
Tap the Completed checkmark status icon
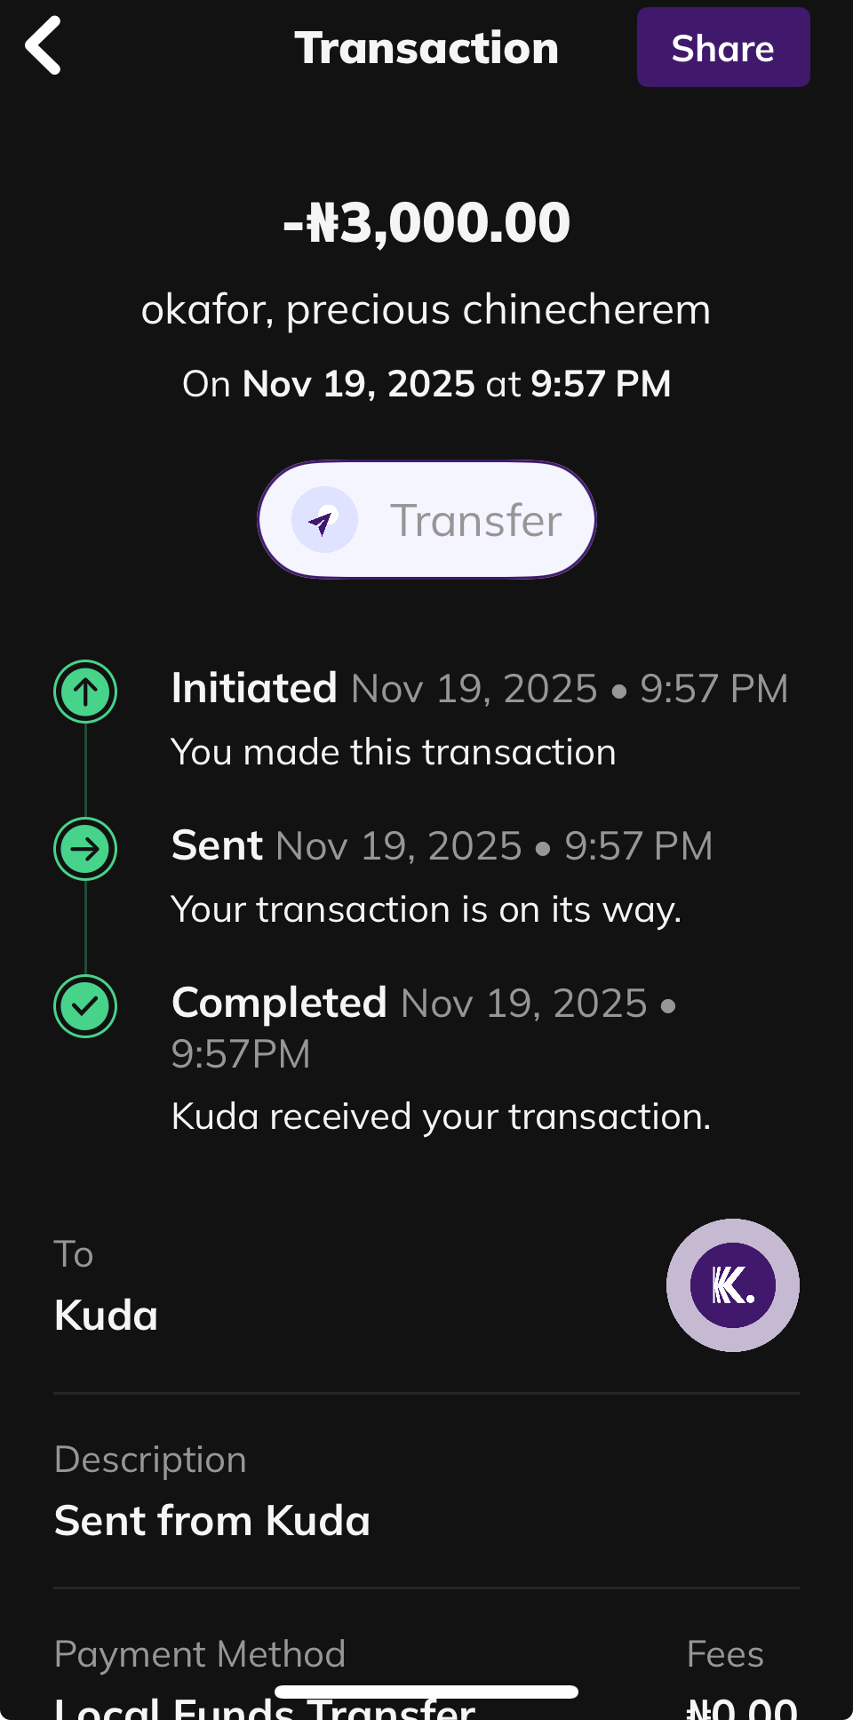pos(85,1006)
